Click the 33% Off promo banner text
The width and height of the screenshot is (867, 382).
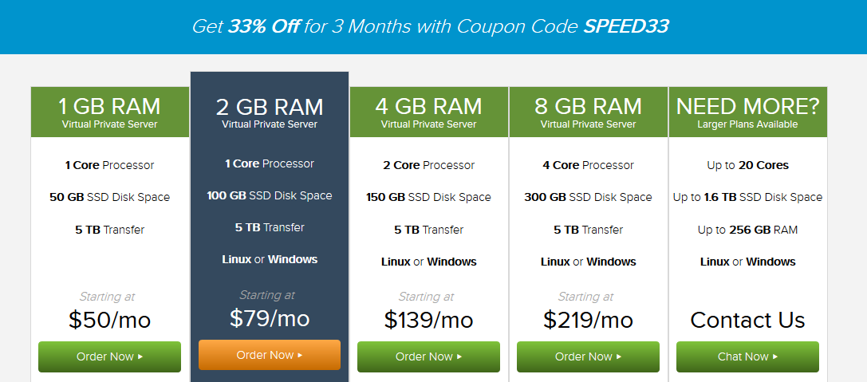[263, 26]
